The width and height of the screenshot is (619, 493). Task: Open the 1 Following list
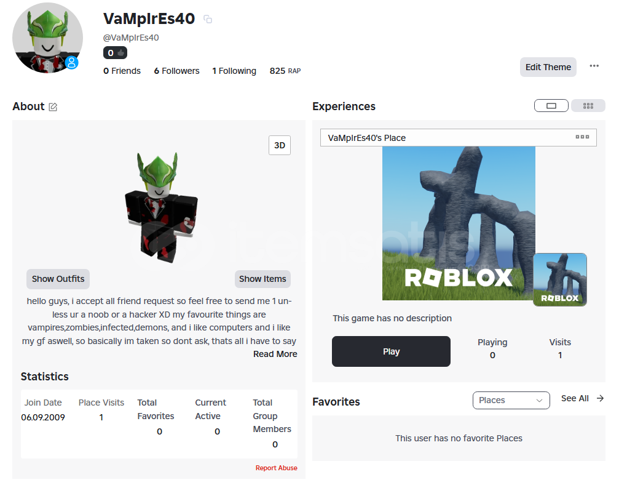(x=234, y=71)
